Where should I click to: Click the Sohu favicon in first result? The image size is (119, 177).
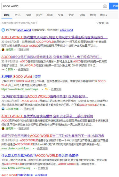(x=3, y=50)
